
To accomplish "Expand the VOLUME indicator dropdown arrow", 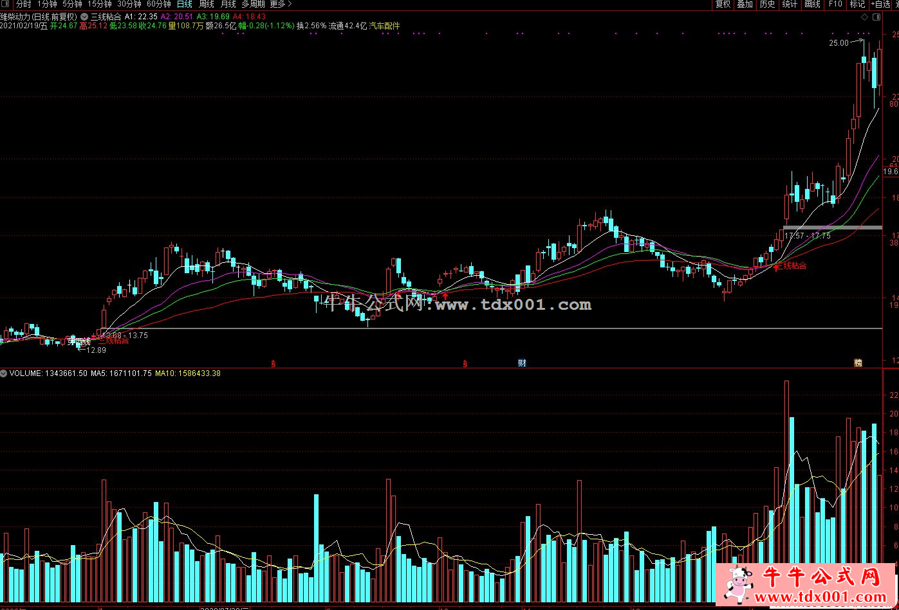I will tap(5, 373).
